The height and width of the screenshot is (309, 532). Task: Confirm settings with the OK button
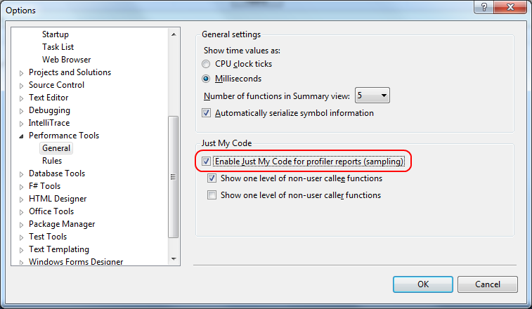(x=423, y=284)
